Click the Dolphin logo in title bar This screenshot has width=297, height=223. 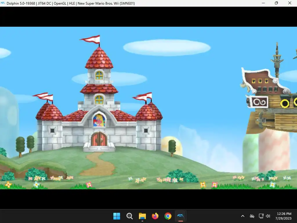(x=3, y=3)
